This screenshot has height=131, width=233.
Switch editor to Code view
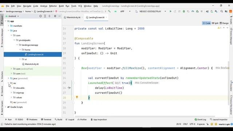click(206, 23)
